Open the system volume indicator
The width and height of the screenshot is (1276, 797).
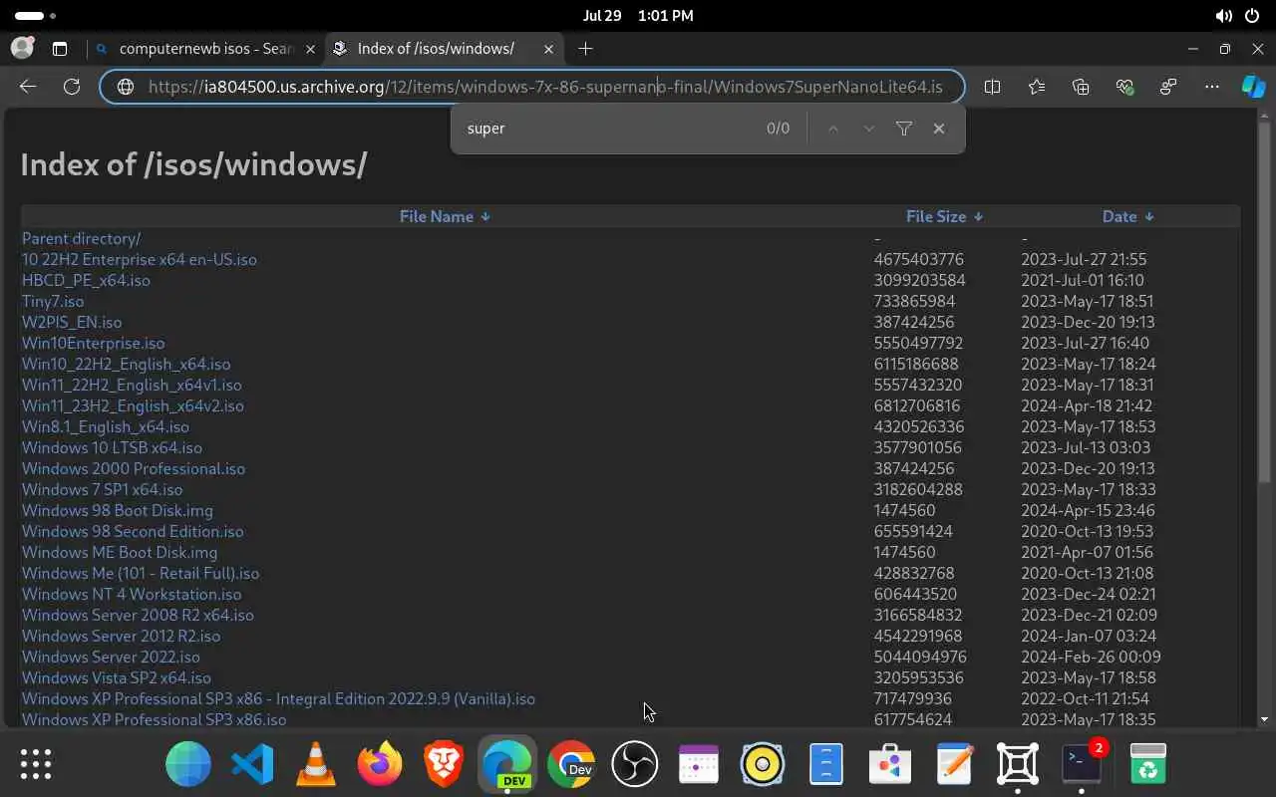[1223, 16]
